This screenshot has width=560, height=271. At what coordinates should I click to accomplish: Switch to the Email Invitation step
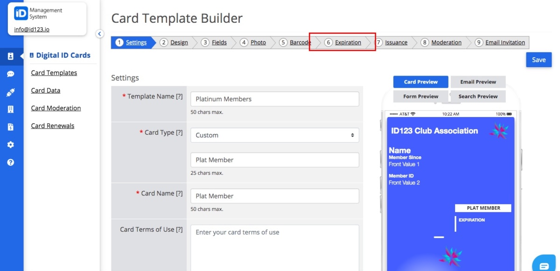(505, 42)
